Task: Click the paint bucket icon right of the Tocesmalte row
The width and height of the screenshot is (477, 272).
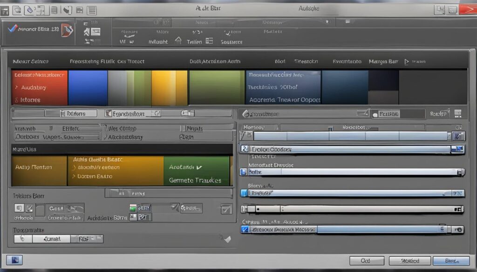Action: pyautogui.click(x=226, y=239)
